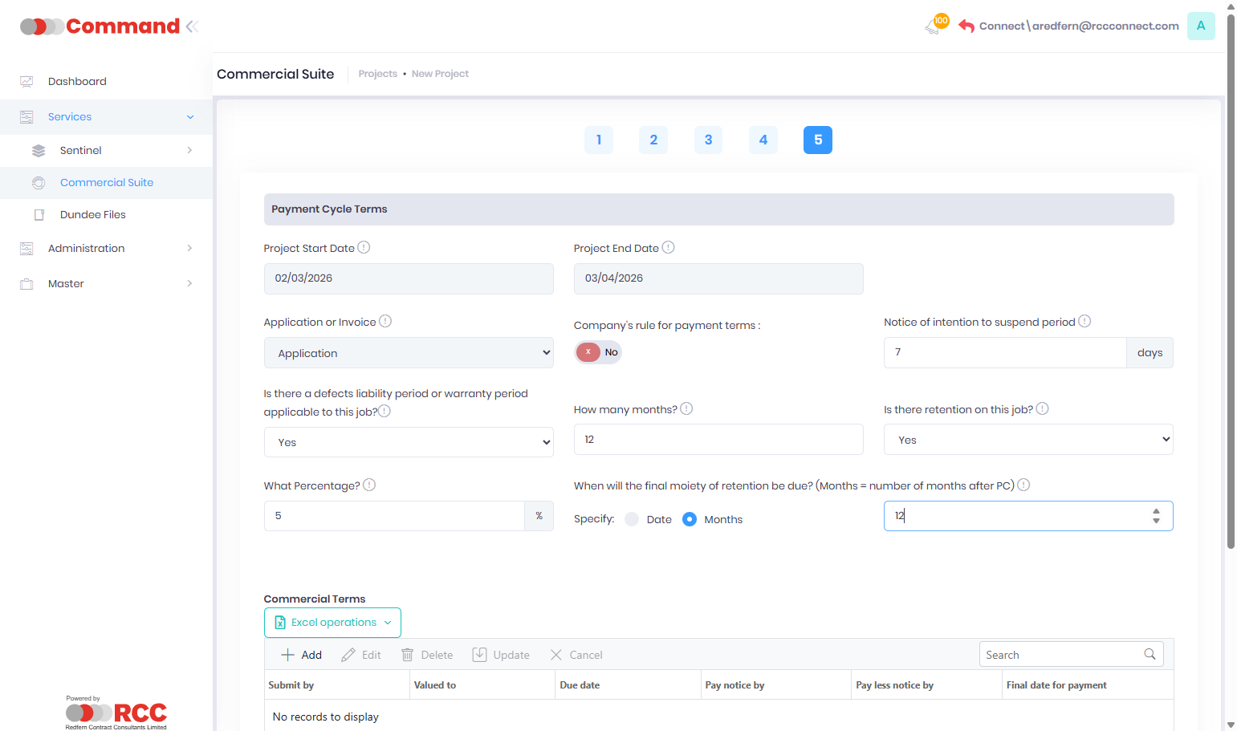This screenshot has height=731, width=1237.
Task: Select the Date radio option
Action: 632,519
